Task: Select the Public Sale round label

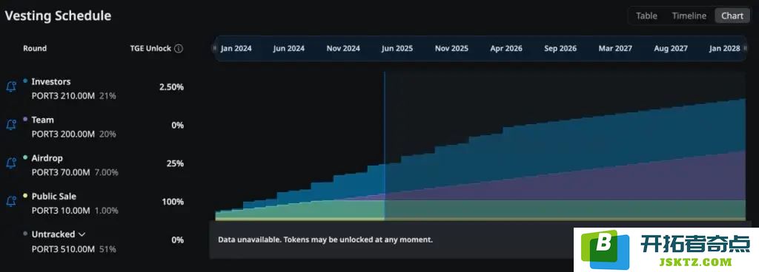Action: coord(53,197)
